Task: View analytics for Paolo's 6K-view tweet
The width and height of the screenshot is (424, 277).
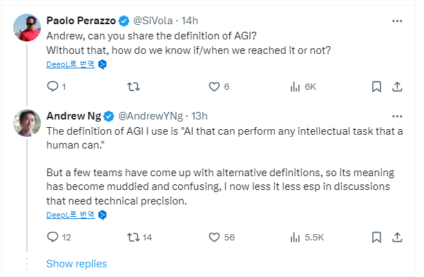Action: point(296,87)
